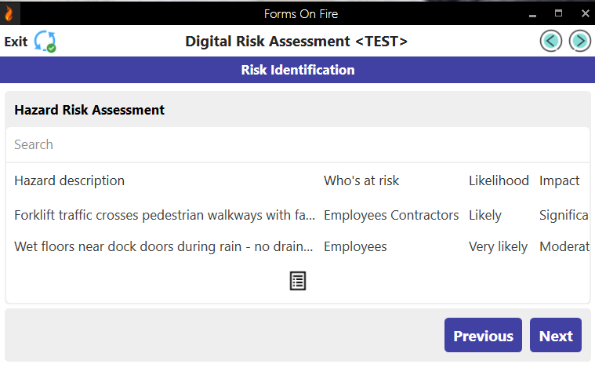
Task: Select the Hazard description column header
Action: tap(70, 180)
